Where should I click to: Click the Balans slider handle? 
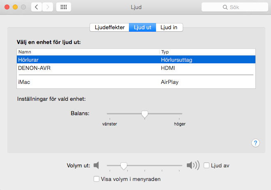pyautogui.click(x=145, y=114)
